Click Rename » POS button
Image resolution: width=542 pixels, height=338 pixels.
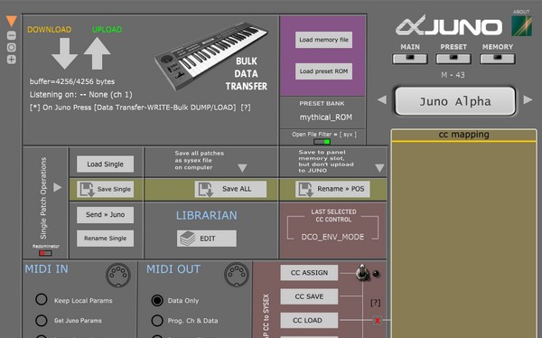click(x=332, y=189)
